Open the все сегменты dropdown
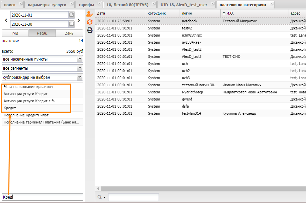 pos(80,68)
